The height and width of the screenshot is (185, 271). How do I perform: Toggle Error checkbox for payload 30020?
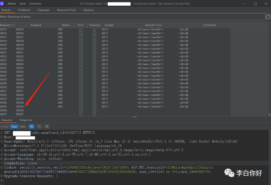81,49
